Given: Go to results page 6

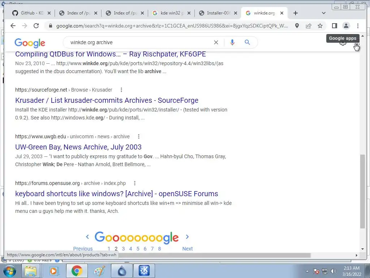Looking at the screenshot, I should click(145, 249).
